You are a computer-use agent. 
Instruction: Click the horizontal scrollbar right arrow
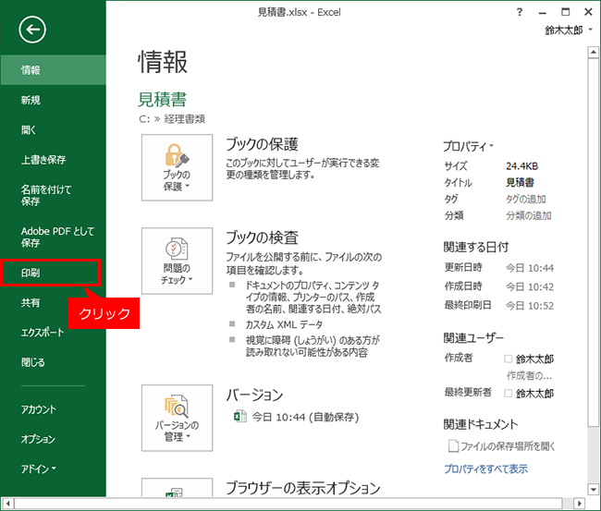point(579,504)
